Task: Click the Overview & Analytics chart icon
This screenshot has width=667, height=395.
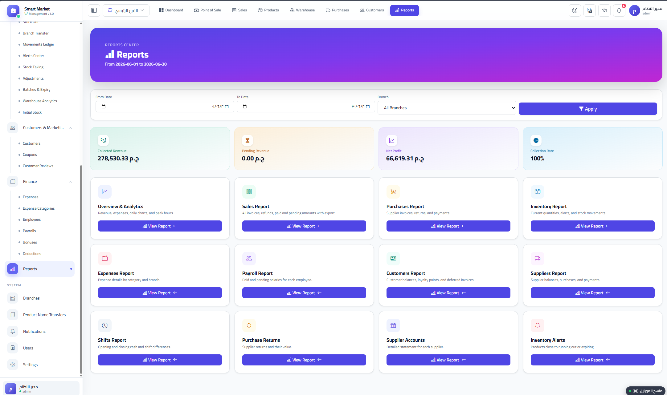Action: coord(105,191)
